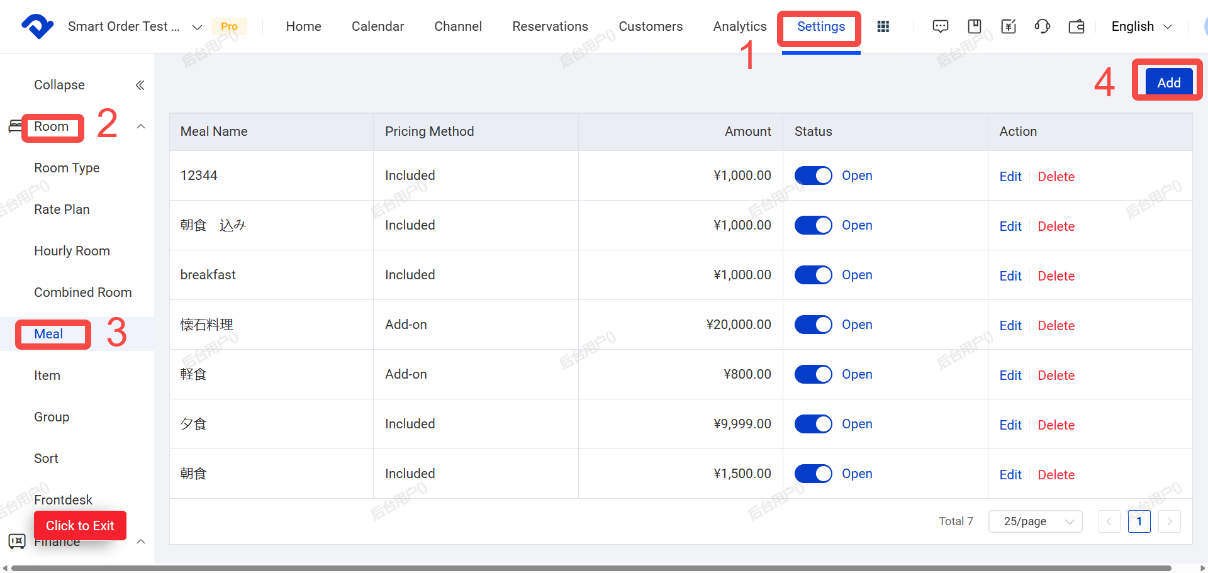Open Combined Room in the sidebar
This screenshot has width=1208, height=573.
pos(83,292)
